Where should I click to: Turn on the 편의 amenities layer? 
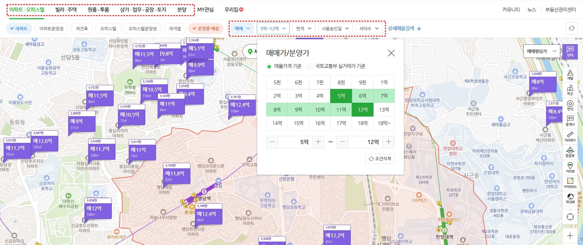point(570,105)
